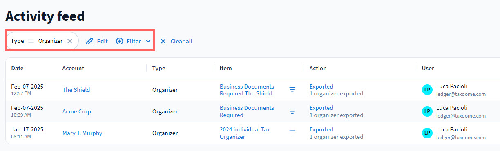This screenshot has width=500, height=151.
Task: Click the Clear all button
Action: click(176, 41)
